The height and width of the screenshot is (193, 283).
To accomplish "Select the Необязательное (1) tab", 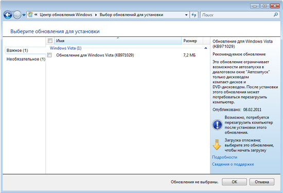I will pyautogui.click(x=26, y=59).
